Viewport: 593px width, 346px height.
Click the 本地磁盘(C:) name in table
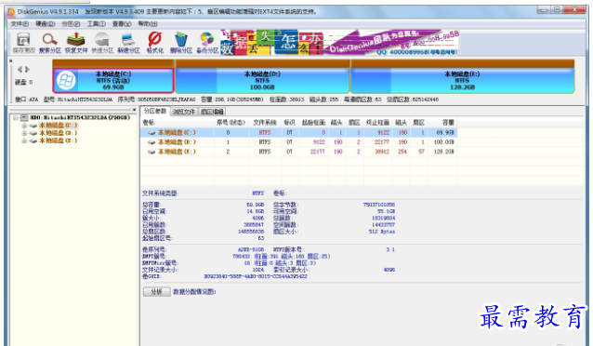click(177, 133)
